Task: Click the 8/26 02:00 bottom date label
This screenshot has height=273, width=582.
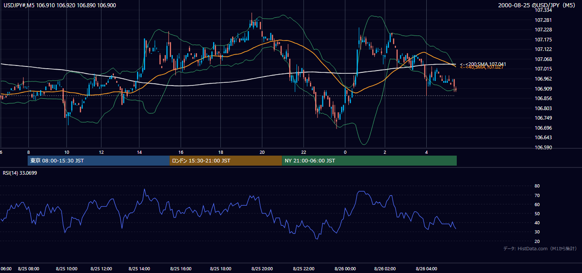Action: click(385, 268)
